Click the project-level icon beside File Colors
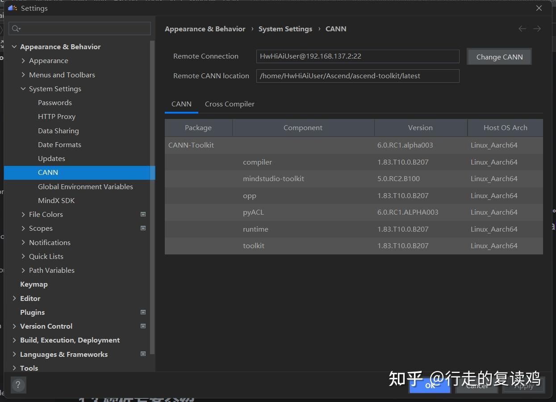 (x=143, y=214)
